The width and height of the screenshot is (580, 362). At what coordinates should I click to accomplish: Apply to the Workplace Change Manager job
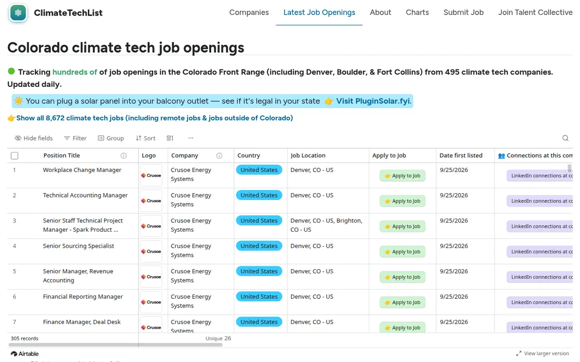[x=402, y=176]
